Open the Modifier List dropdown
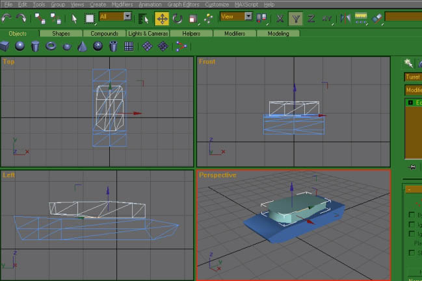Image resolution: width=422 pixels, height=281 pixels. (413, 90)
